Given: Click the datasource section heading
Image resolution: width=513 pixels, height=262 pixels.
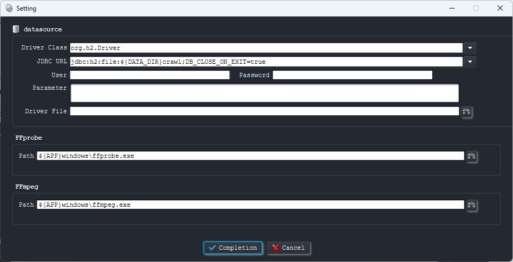Looking at the screenshot, I should tap(42, 29).
